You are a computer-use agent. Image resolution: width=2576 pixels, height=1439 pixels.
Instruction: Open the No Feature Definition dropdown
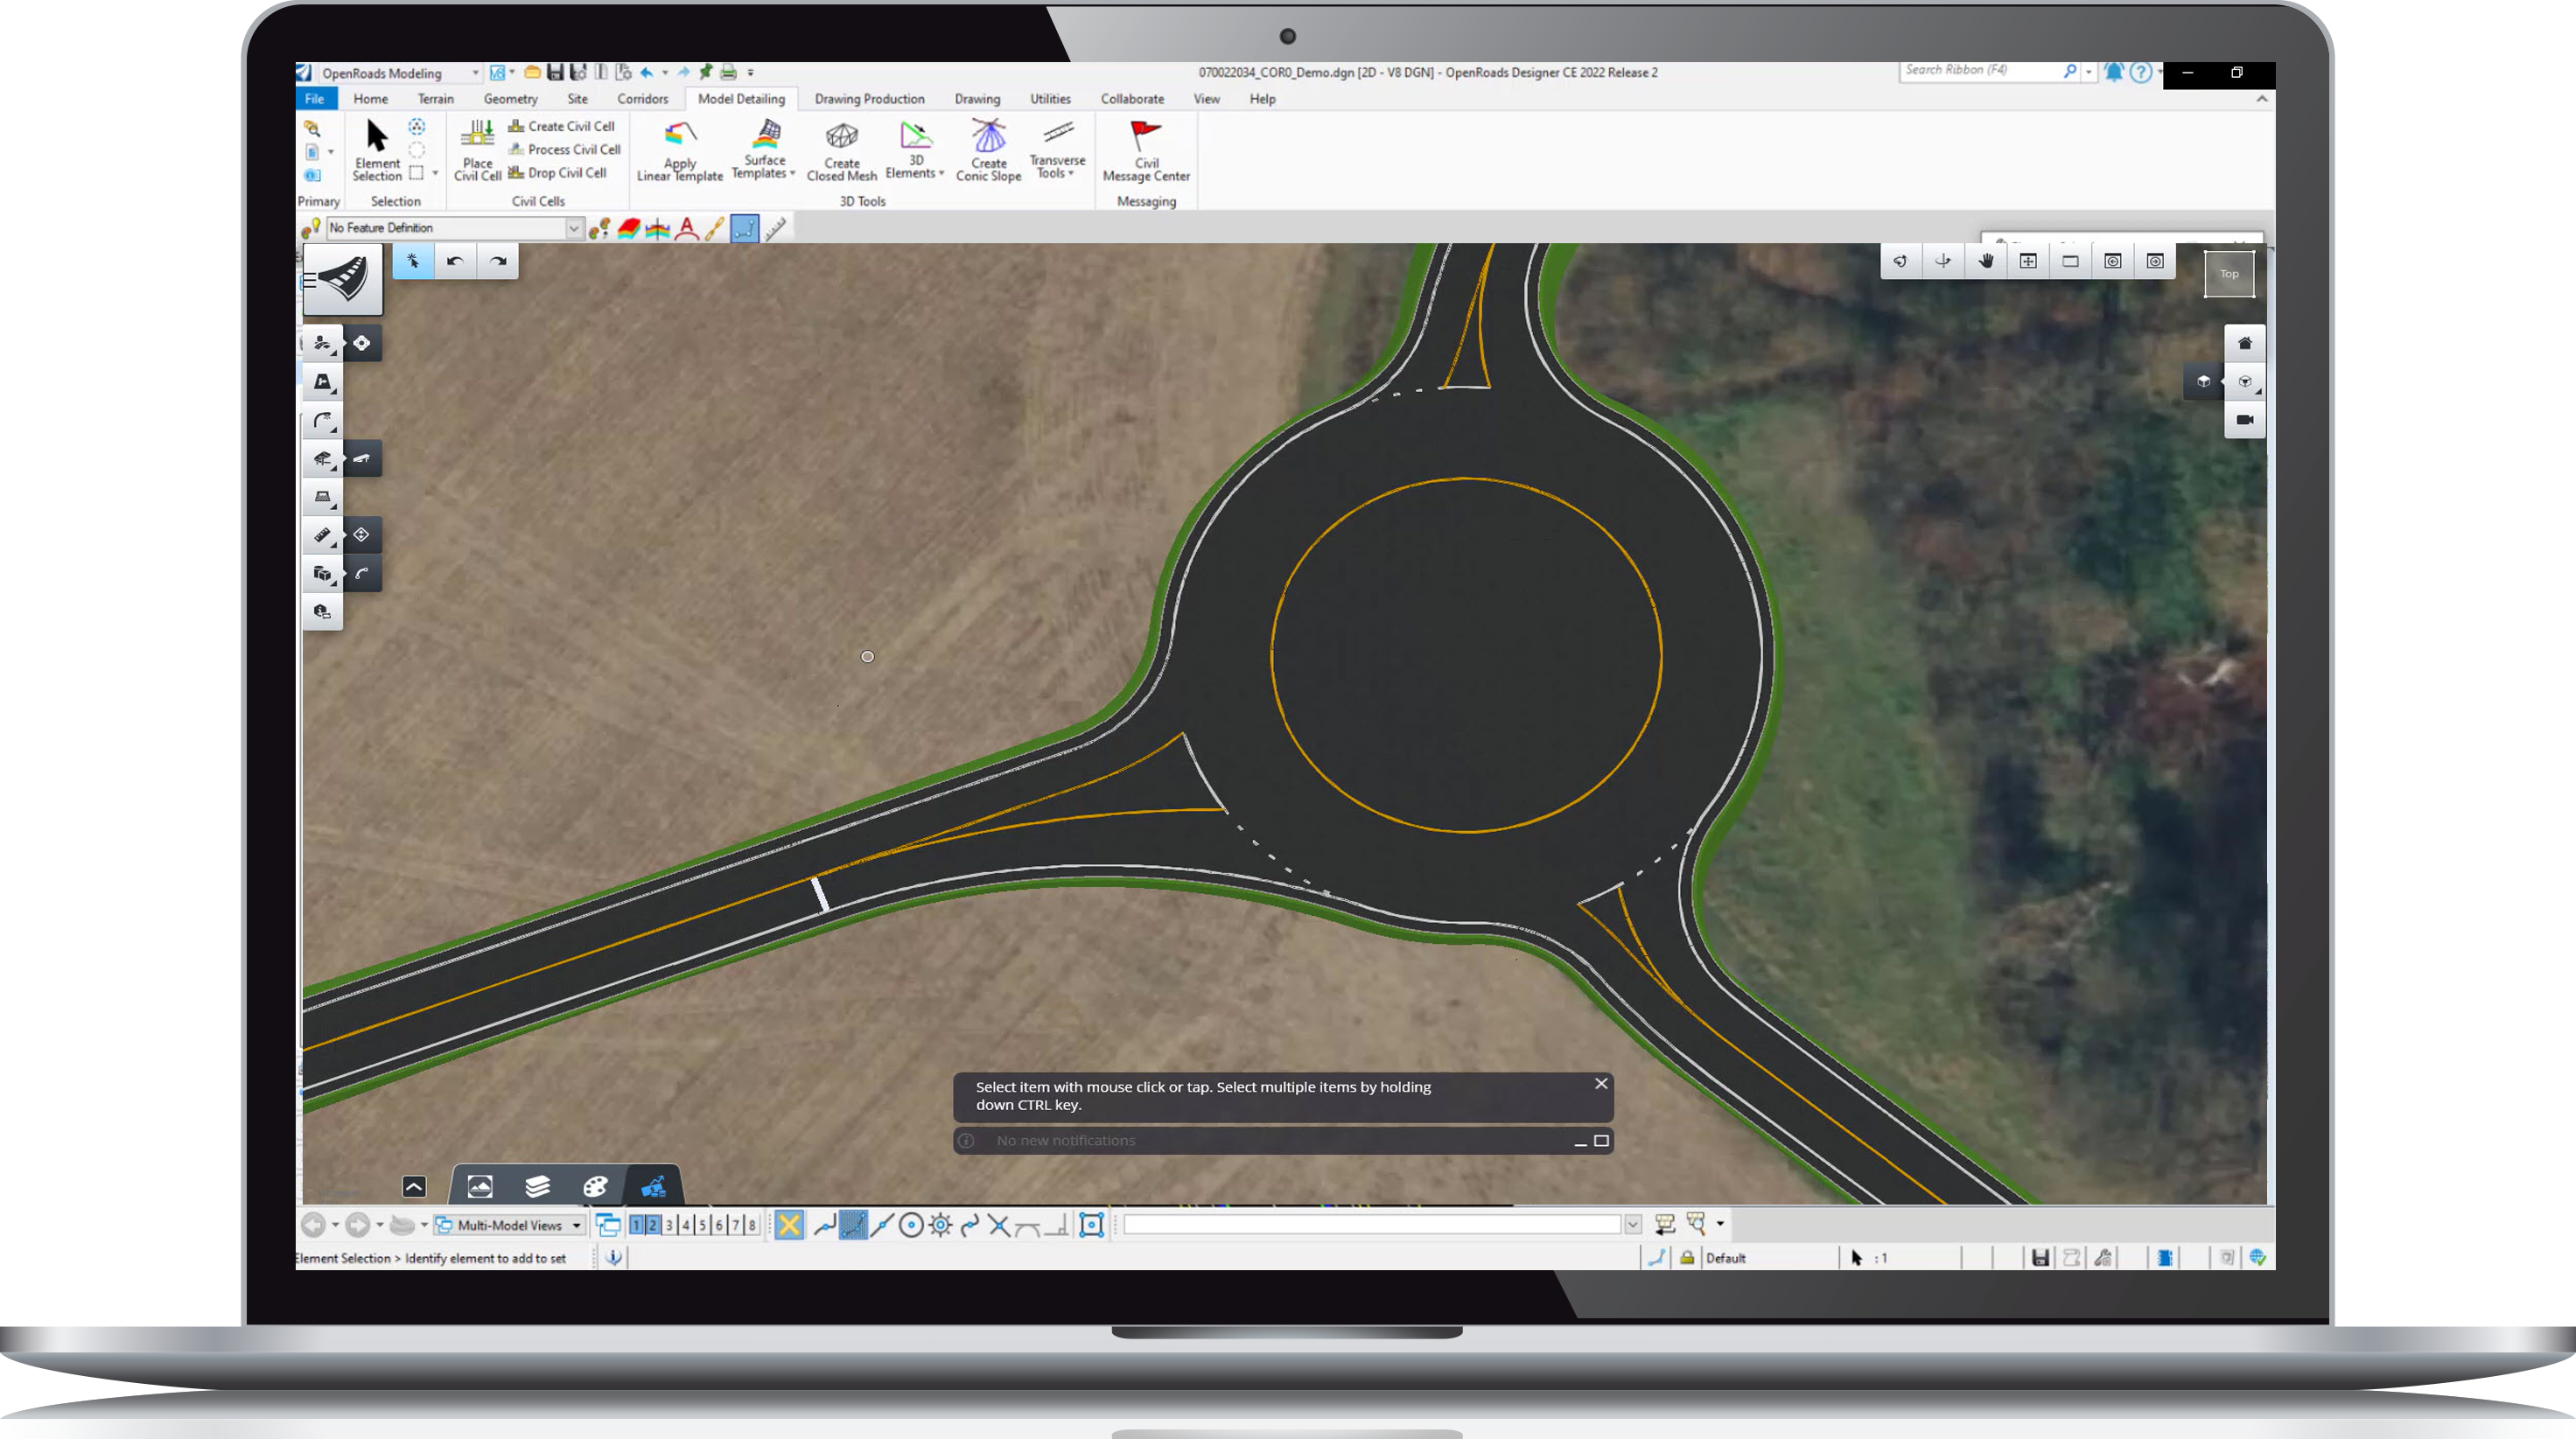click(x=573, y=228)
